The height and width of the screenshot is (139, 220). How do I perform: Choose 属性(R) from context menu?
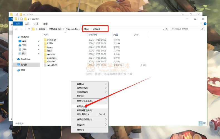coord(90,130)
